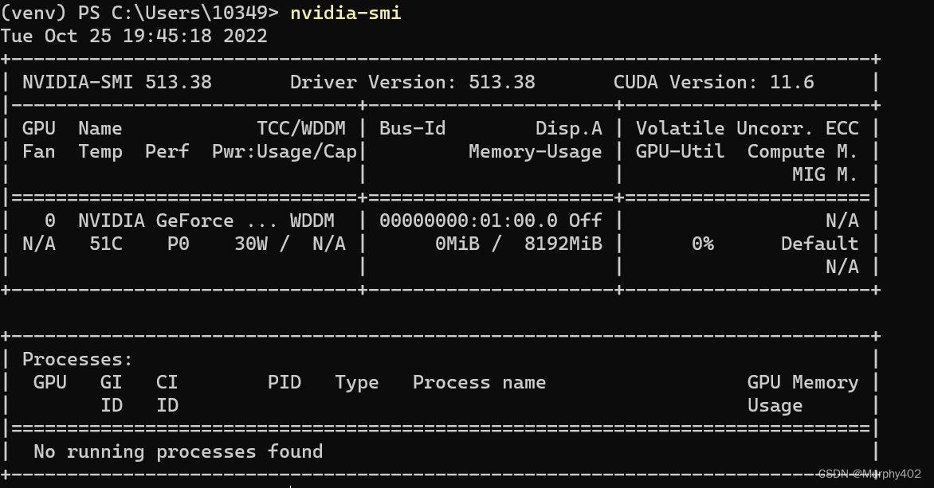The width and height of the screenshot is (934, 488).
Task: Click the 'Disp.A' column header
Action: pyautogui.click(x=568, y=128)
